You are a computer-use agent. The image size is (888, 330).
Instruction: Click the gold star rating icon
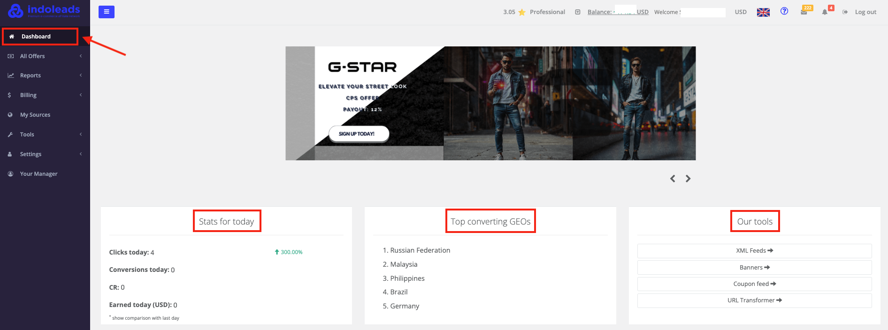point(521,12)
